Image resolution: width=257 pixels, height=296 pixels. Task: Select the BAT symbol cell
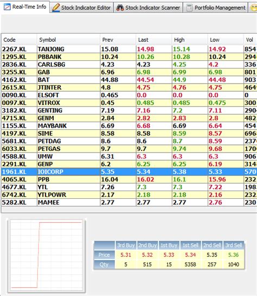coord(68,80)
